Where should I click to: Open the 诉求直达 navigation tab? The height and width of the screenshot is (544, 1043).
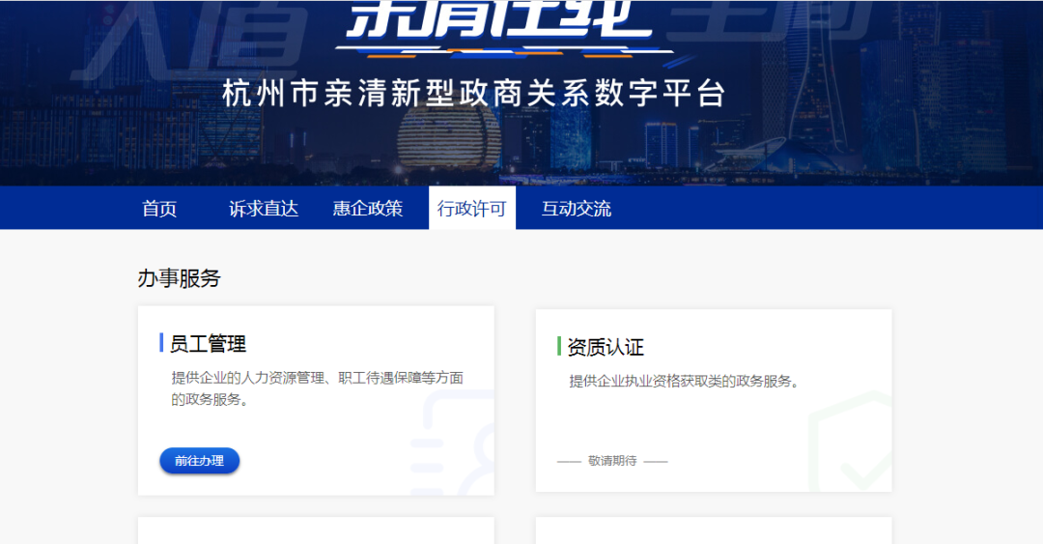tap(264, 209)
